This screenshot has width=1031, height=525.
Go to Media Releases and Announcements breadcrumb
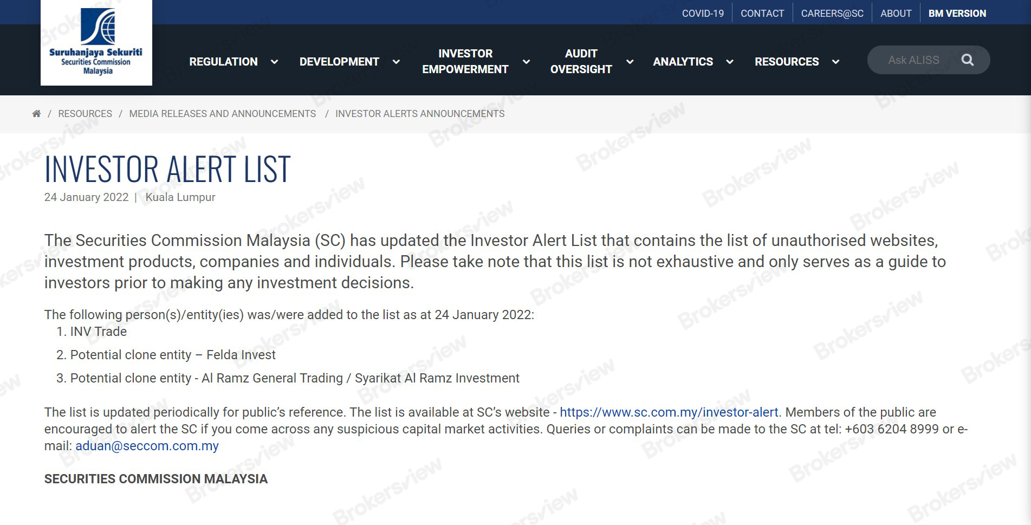[x=222, y=114]
